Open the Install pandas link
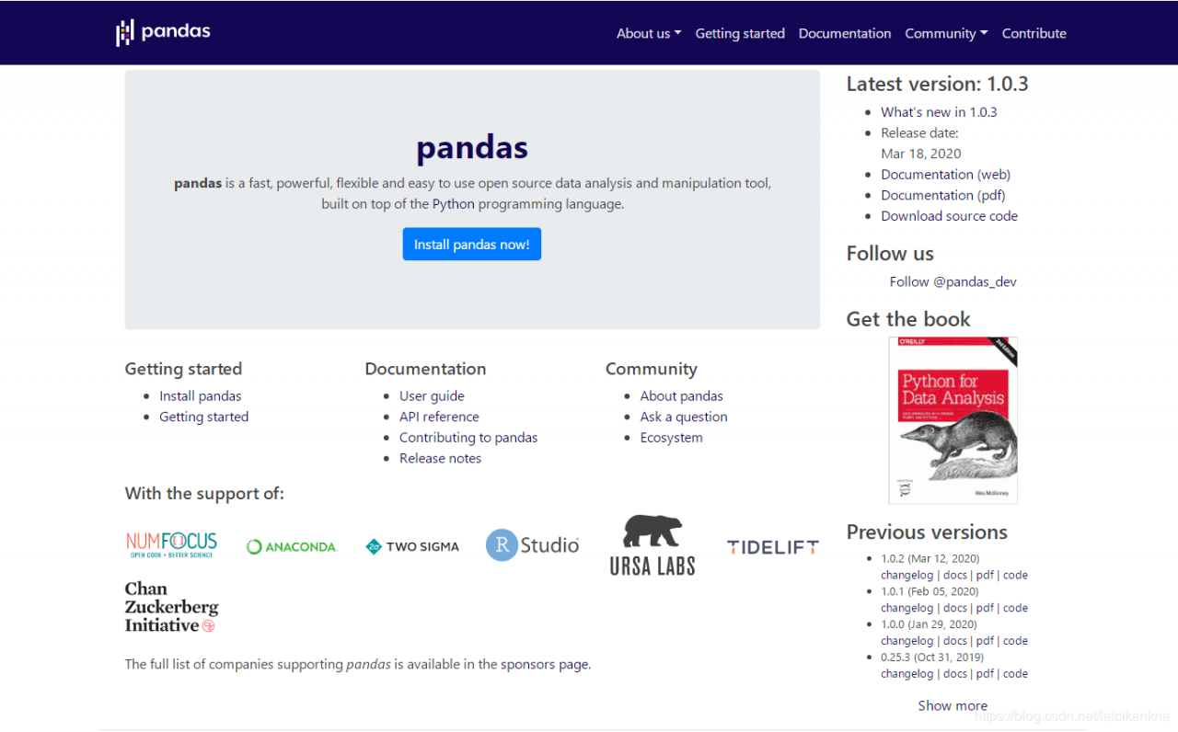 pyautogui.click(x=201, y=395)
